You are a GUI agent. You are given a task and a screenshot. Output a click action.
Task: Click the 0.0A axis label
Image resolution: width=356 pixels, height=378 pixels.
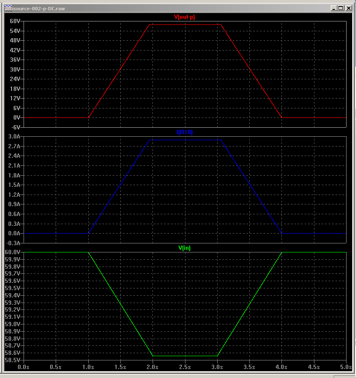click(x=14, y=233)
